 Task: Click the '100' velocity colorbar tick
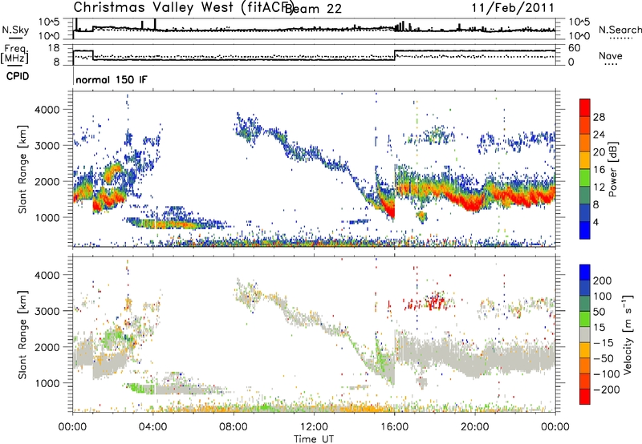click(603, 296)
